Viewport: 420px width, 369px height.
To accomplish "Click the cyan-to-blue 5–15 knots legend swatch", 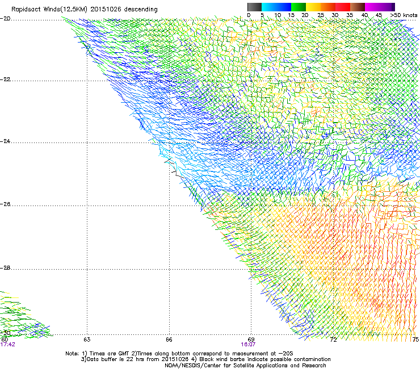I will (x=276, y=7).
